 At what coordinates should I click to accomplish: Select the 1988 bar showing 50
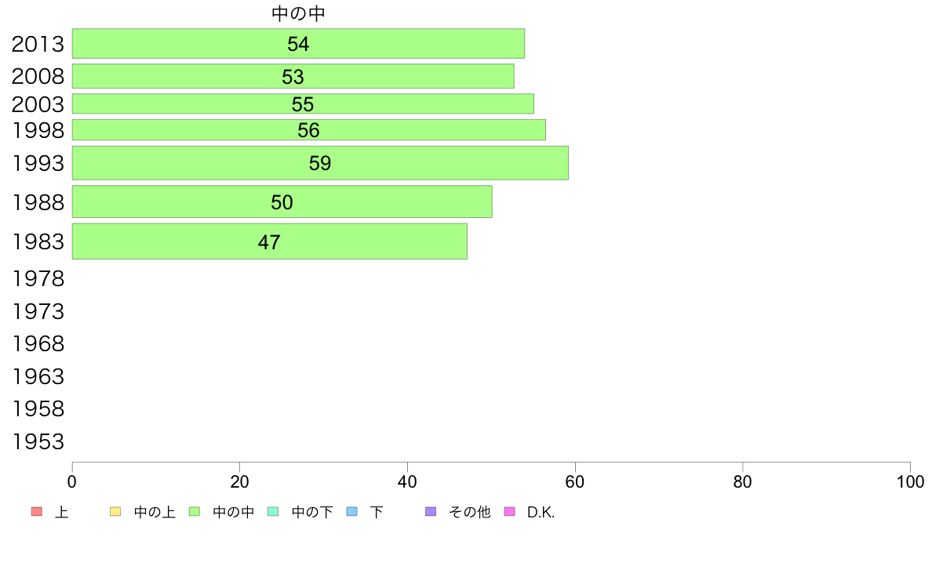click(282, 201)
